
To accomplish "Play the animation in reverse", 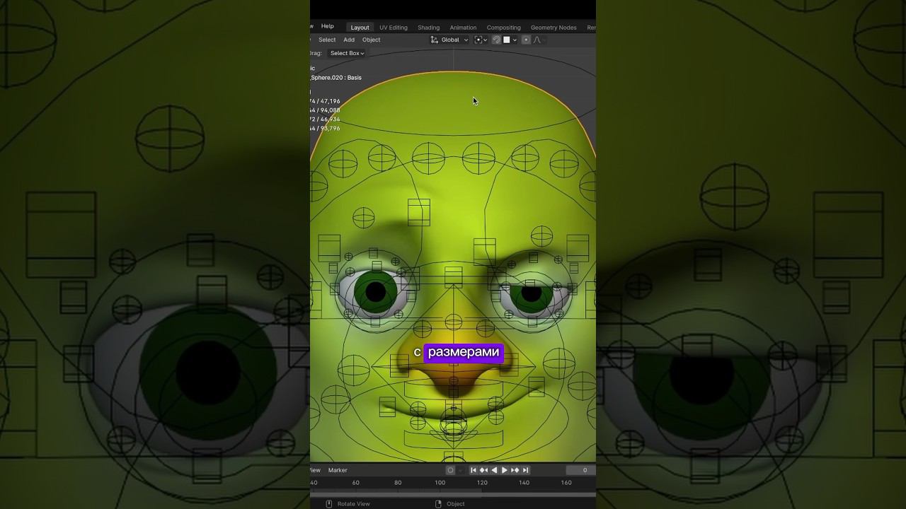I will pos(494,470).
